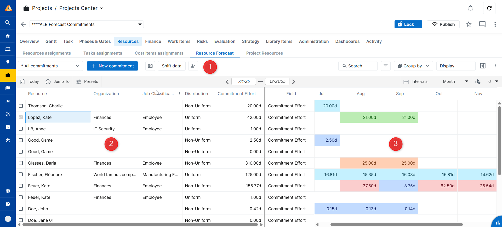Open the filter icon next to Search

tap(386, 66)
